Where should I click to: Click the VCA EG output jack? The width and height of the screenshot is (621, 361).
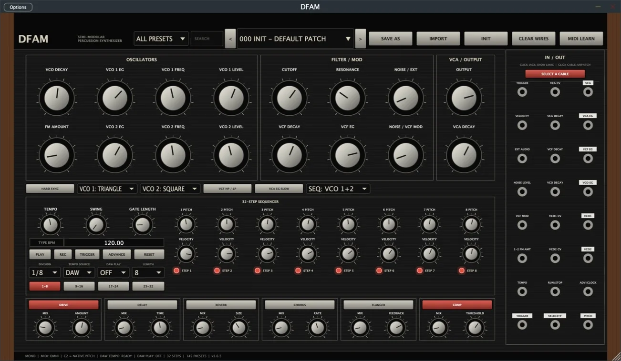(x=588, y=125)
